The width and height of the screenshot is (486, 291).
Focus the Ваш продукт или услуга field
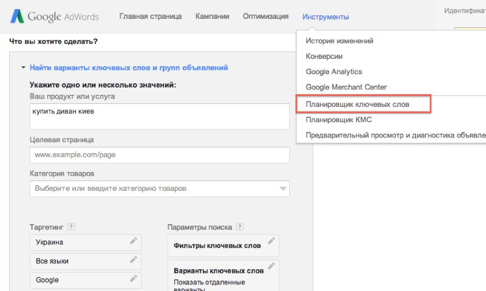[x=160, y=117]
